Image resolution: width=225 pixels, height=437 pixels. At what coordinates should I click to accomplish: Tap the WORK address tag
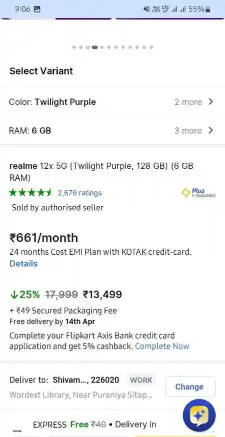click(x=141, y=380)
